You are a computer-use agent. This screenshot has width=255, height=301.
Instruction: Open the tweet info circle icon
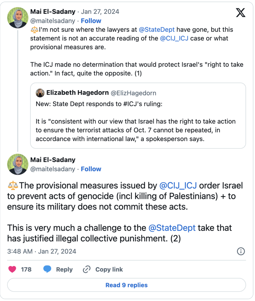click(x=241, y=251)
